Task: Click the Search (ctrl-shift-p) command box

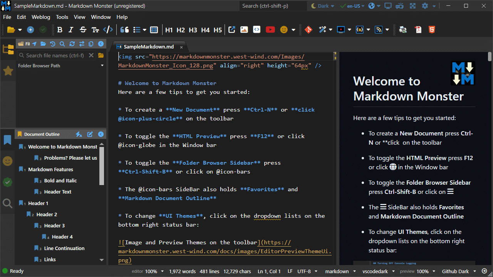Action: click(x=273, y=6)
